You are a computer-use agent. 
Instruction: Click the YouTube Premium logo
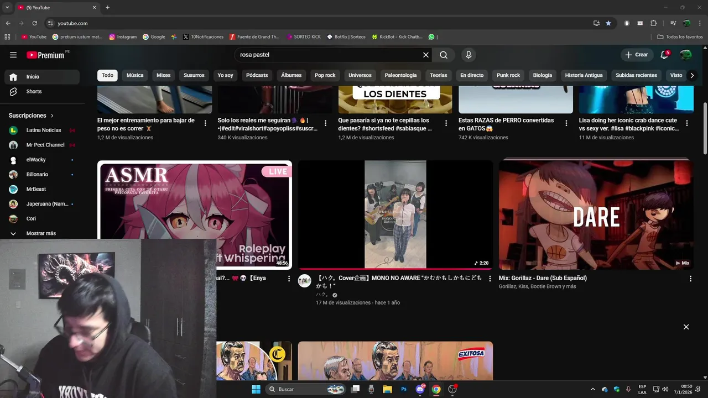[x=45, y=55]
